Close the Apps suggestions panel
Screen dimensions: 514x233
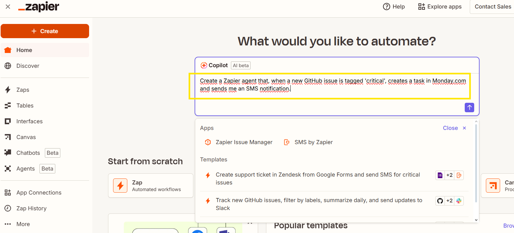coord(454,128)
